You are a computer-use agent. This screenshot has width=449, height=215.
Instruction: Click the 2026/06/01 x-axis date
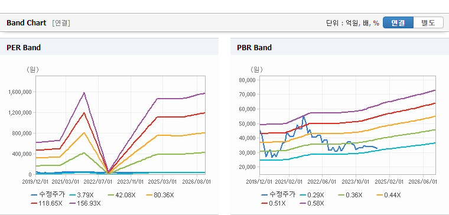coord(423,181)
